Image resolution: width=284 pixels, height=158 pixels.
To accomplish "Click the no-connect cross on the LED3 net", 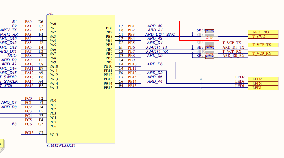I will tap(201, 83).
